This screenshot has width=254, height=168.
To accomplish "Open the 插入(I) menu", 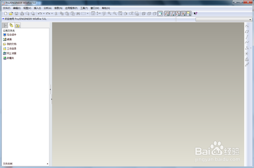I will tap(37, 8).
